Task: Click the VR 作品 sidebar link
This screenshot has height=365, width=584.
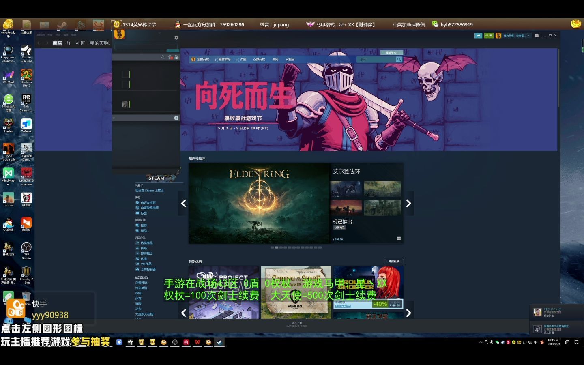Action: [146, 264]
